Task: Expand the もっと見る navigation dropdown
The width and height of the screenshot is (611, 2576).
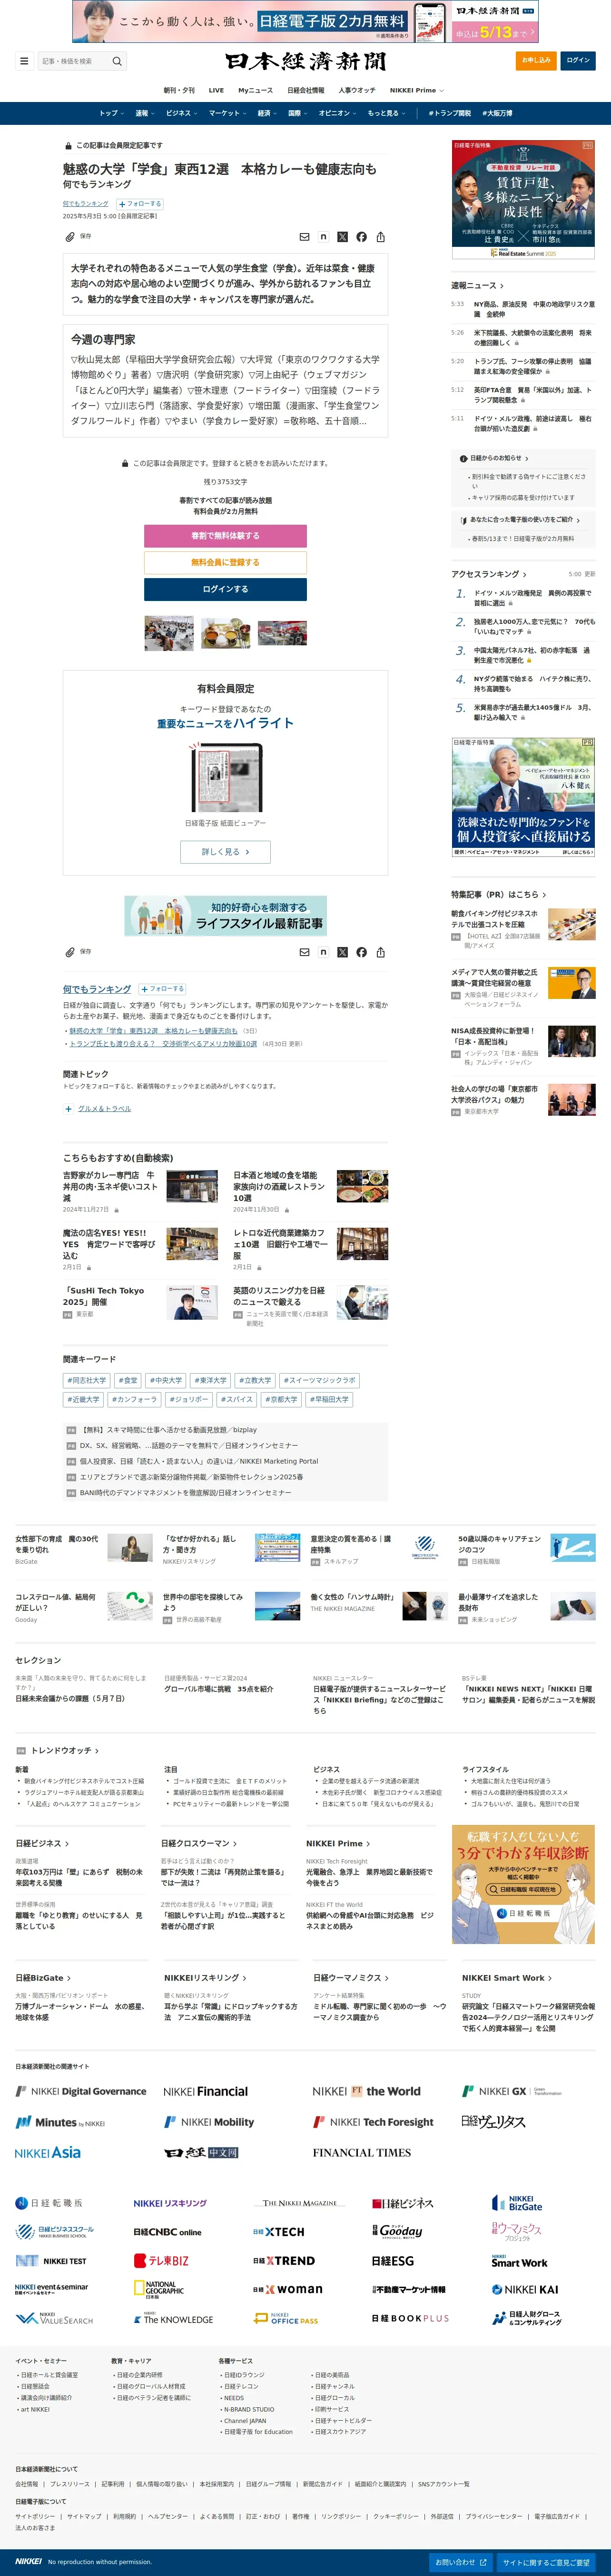Action: 386,113
